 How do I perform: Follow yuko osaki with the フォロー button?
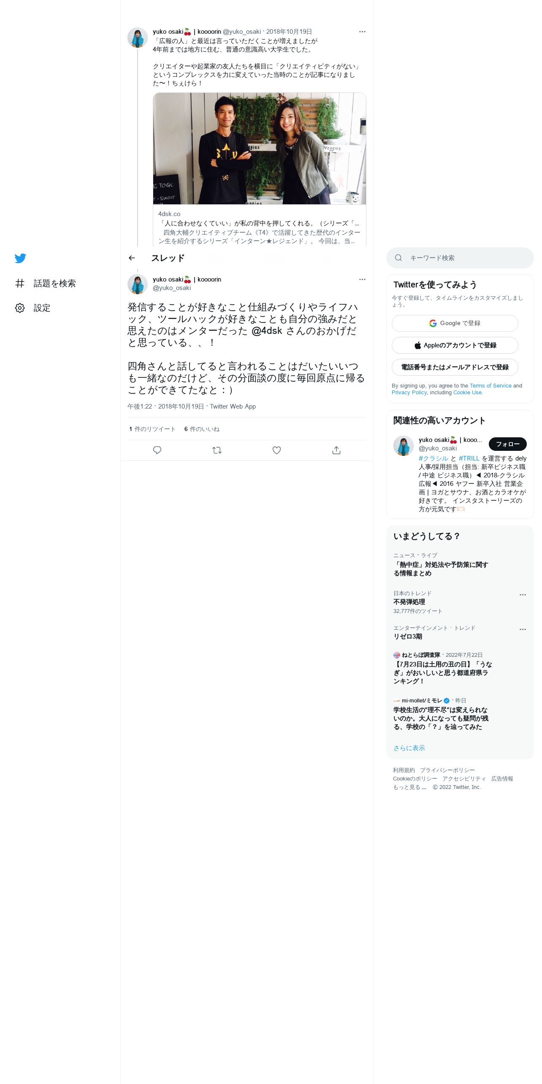pyautogui.click(x=507, y=444)
